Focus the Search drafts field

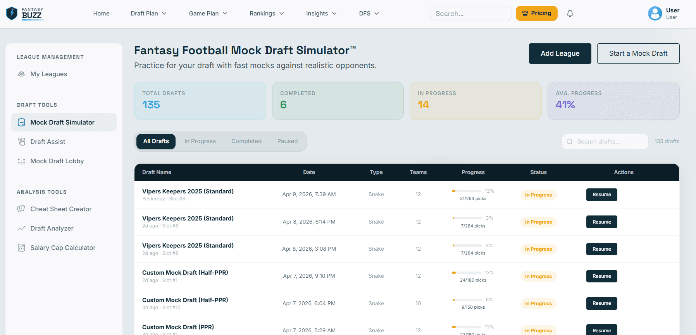pyautogui.click(x=605, y=142)
